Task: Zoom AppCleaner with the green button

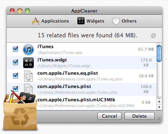Action: coord(27,11)
